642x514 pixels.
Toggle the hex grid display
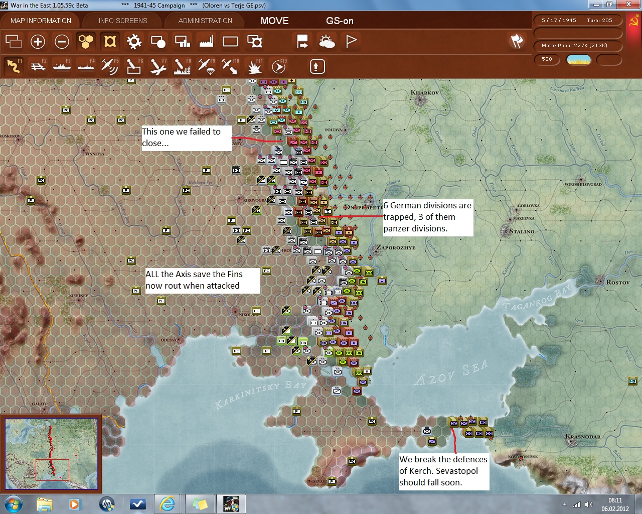pyautogui.click(x=86, y=41)
